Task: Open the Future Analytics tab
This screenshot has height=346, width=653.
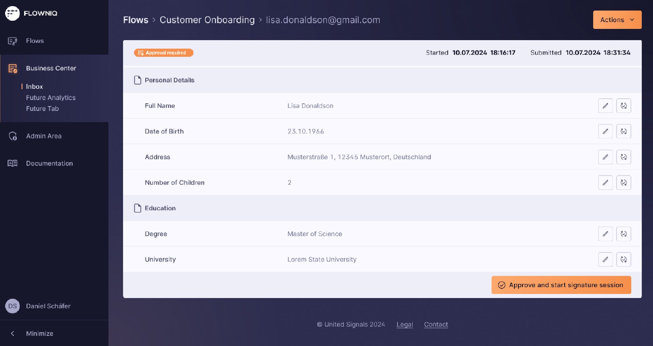Action: tap(51, 98)
